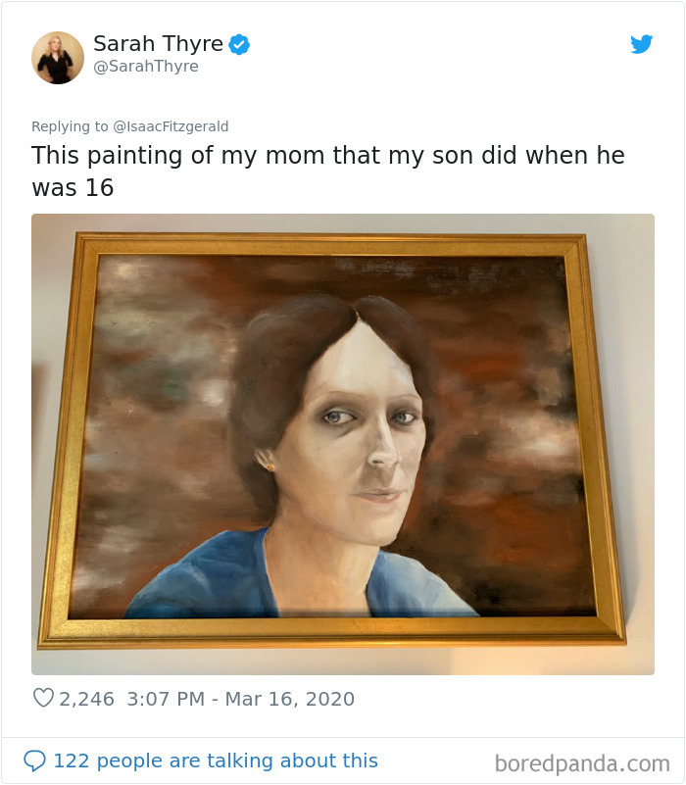Select the tweet text about the painting
686x785 pixels.
click(328, 172)
